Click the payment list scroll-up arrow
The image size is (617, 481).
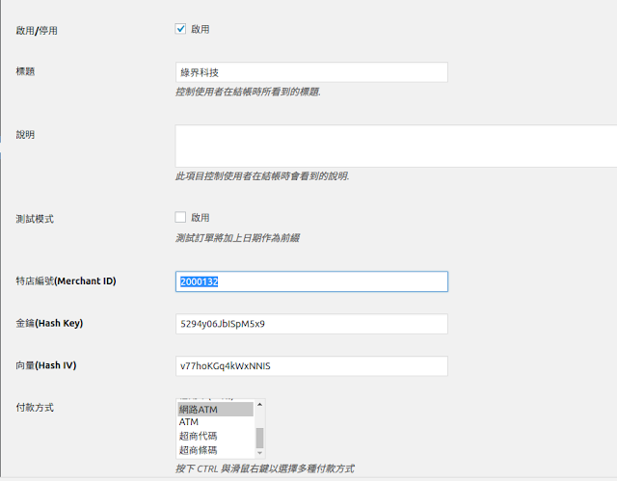pyautogui.click(x=259, y=405)
